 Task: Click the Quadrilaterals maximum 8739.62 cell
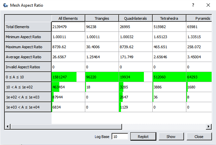point(135,47)
